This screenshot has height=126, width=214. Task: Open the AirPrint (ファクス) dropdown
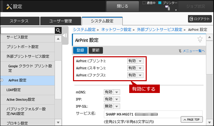(x=135, y=75)
